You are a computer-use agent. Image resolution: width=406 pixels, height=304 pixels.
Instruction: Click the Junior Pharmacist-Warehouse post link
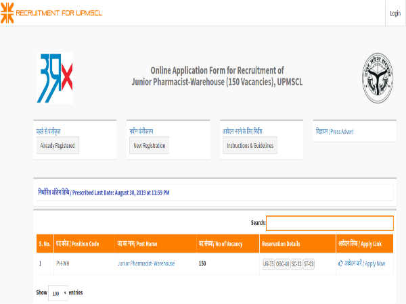click(x=145, y=263)
